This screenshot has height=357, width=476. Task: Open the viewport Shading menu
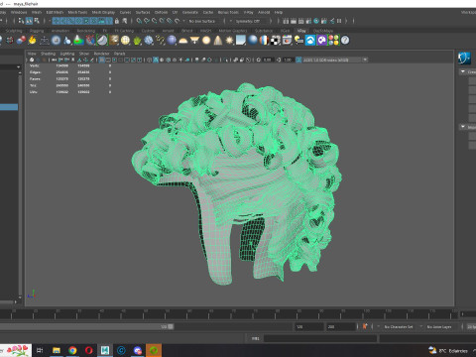tap(48, 54)
